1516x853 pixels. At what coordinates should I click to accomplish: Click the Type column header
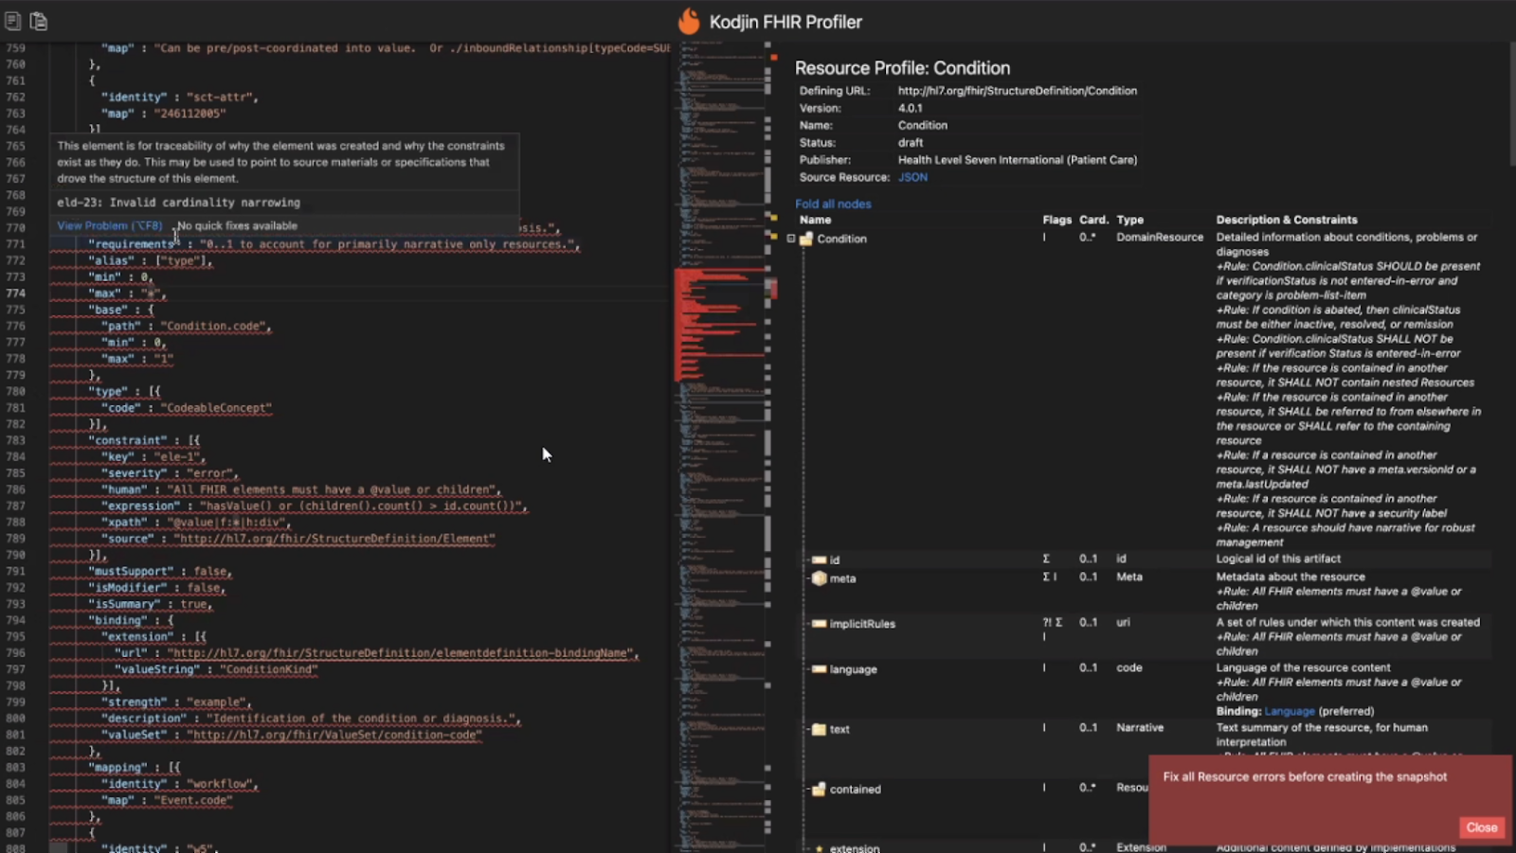tap(1129, 220)
